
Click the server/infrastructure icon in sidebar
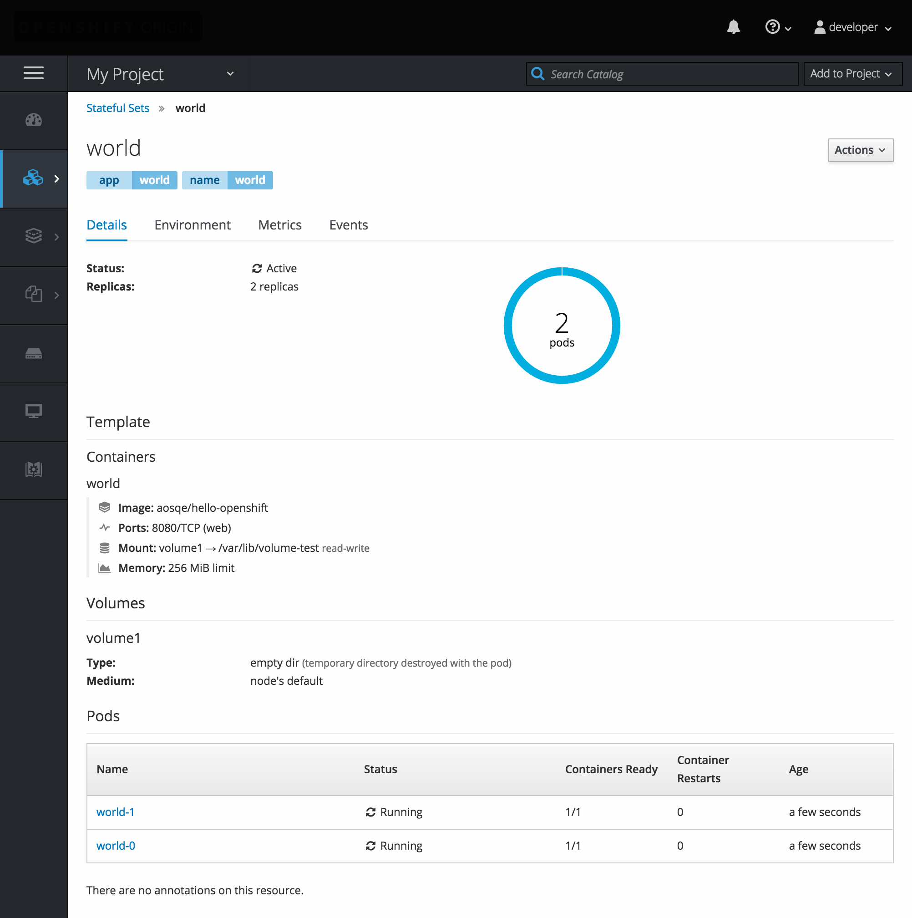click(33, 352)
